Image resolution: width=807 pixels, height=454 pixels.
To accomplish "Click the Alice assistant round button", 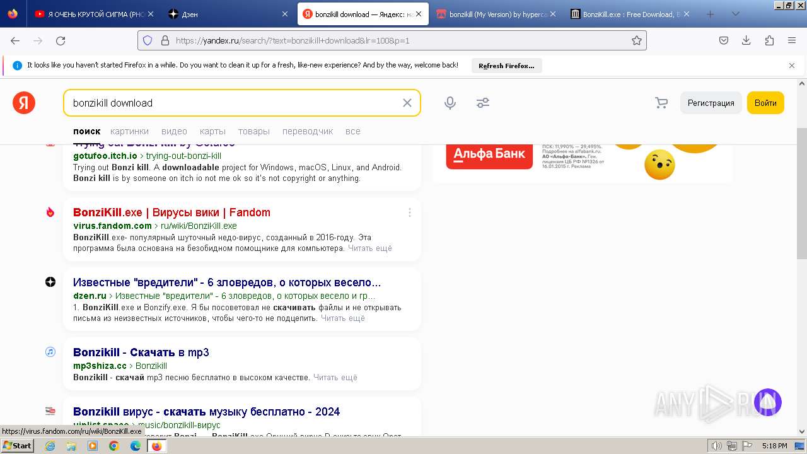I will (767, 402).
